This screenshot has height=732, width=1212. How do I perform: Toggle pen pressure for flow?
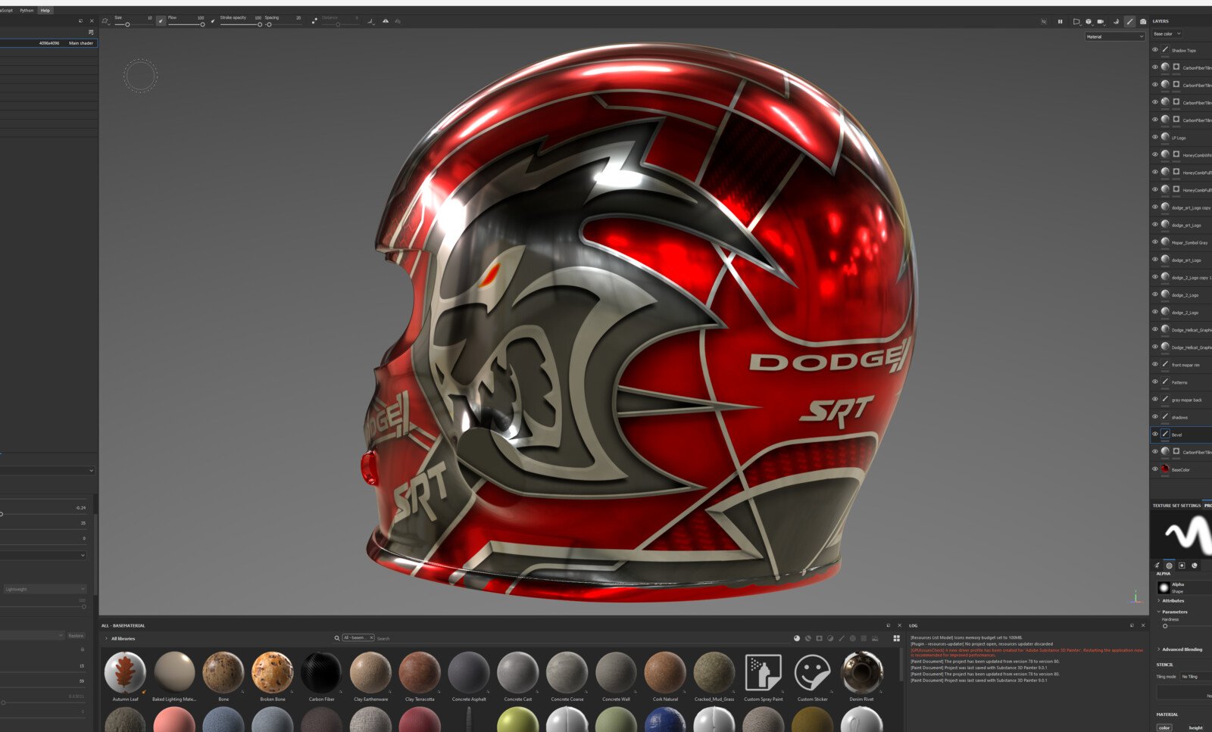(213, 21)
